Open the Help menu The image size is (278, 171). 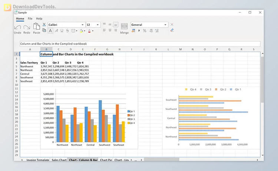tap(39, 18)
